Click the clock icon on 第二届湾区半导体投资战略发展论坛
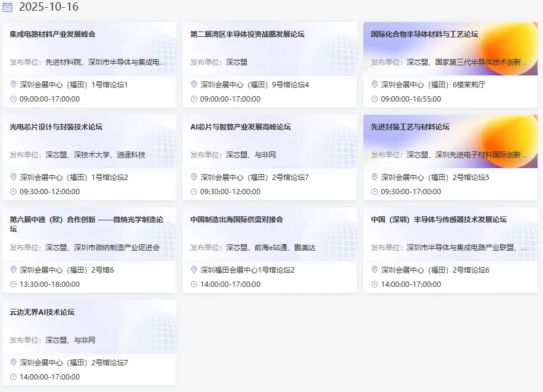The width and height of the screenshot is (543, 392). (193, 100)
